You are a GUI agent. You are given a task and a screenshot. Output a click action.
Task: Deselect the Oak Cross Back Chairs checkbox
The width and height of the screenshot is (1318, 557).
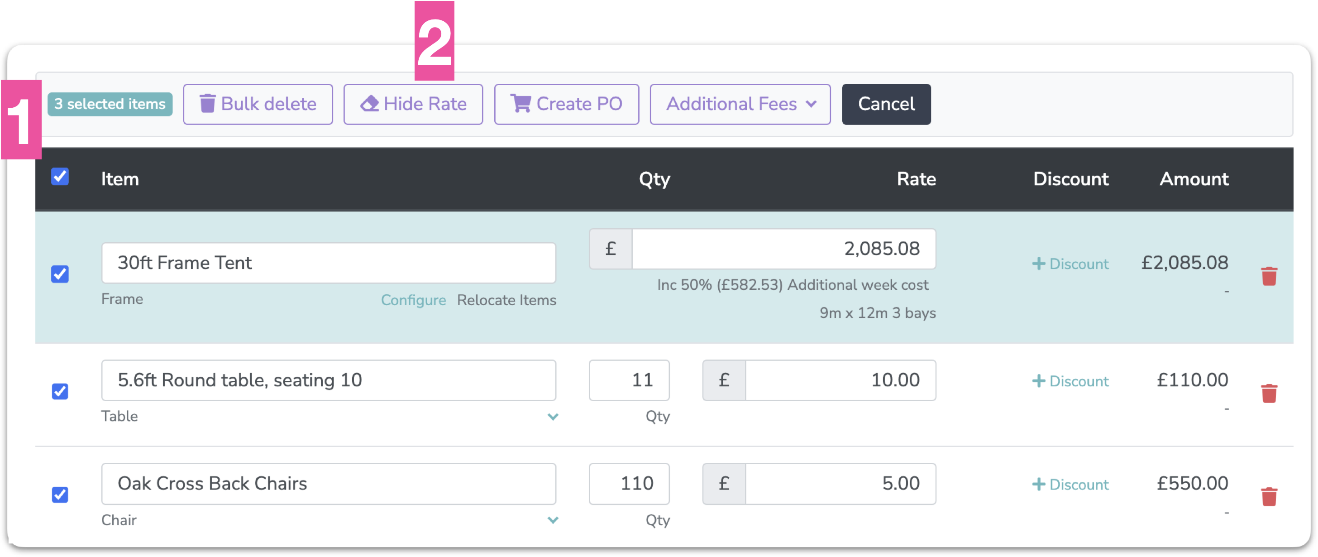[60, 495]
